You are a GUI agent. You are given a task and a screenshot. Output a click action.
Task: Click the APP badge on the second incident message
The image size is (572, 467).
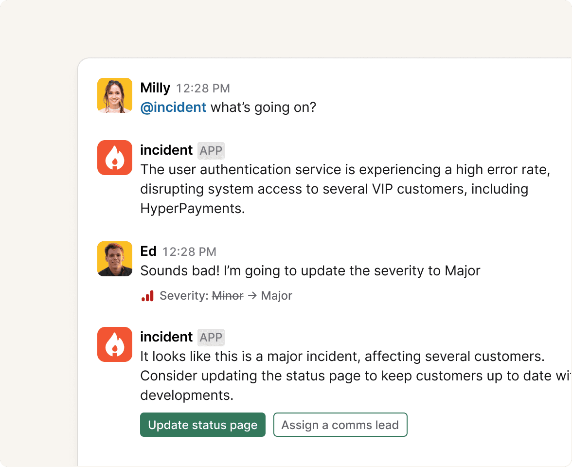pyautogui.click(x=211, y=338)
